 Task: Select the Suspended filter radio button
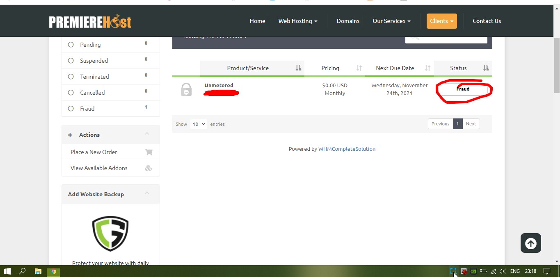click(x=71, y=61)
